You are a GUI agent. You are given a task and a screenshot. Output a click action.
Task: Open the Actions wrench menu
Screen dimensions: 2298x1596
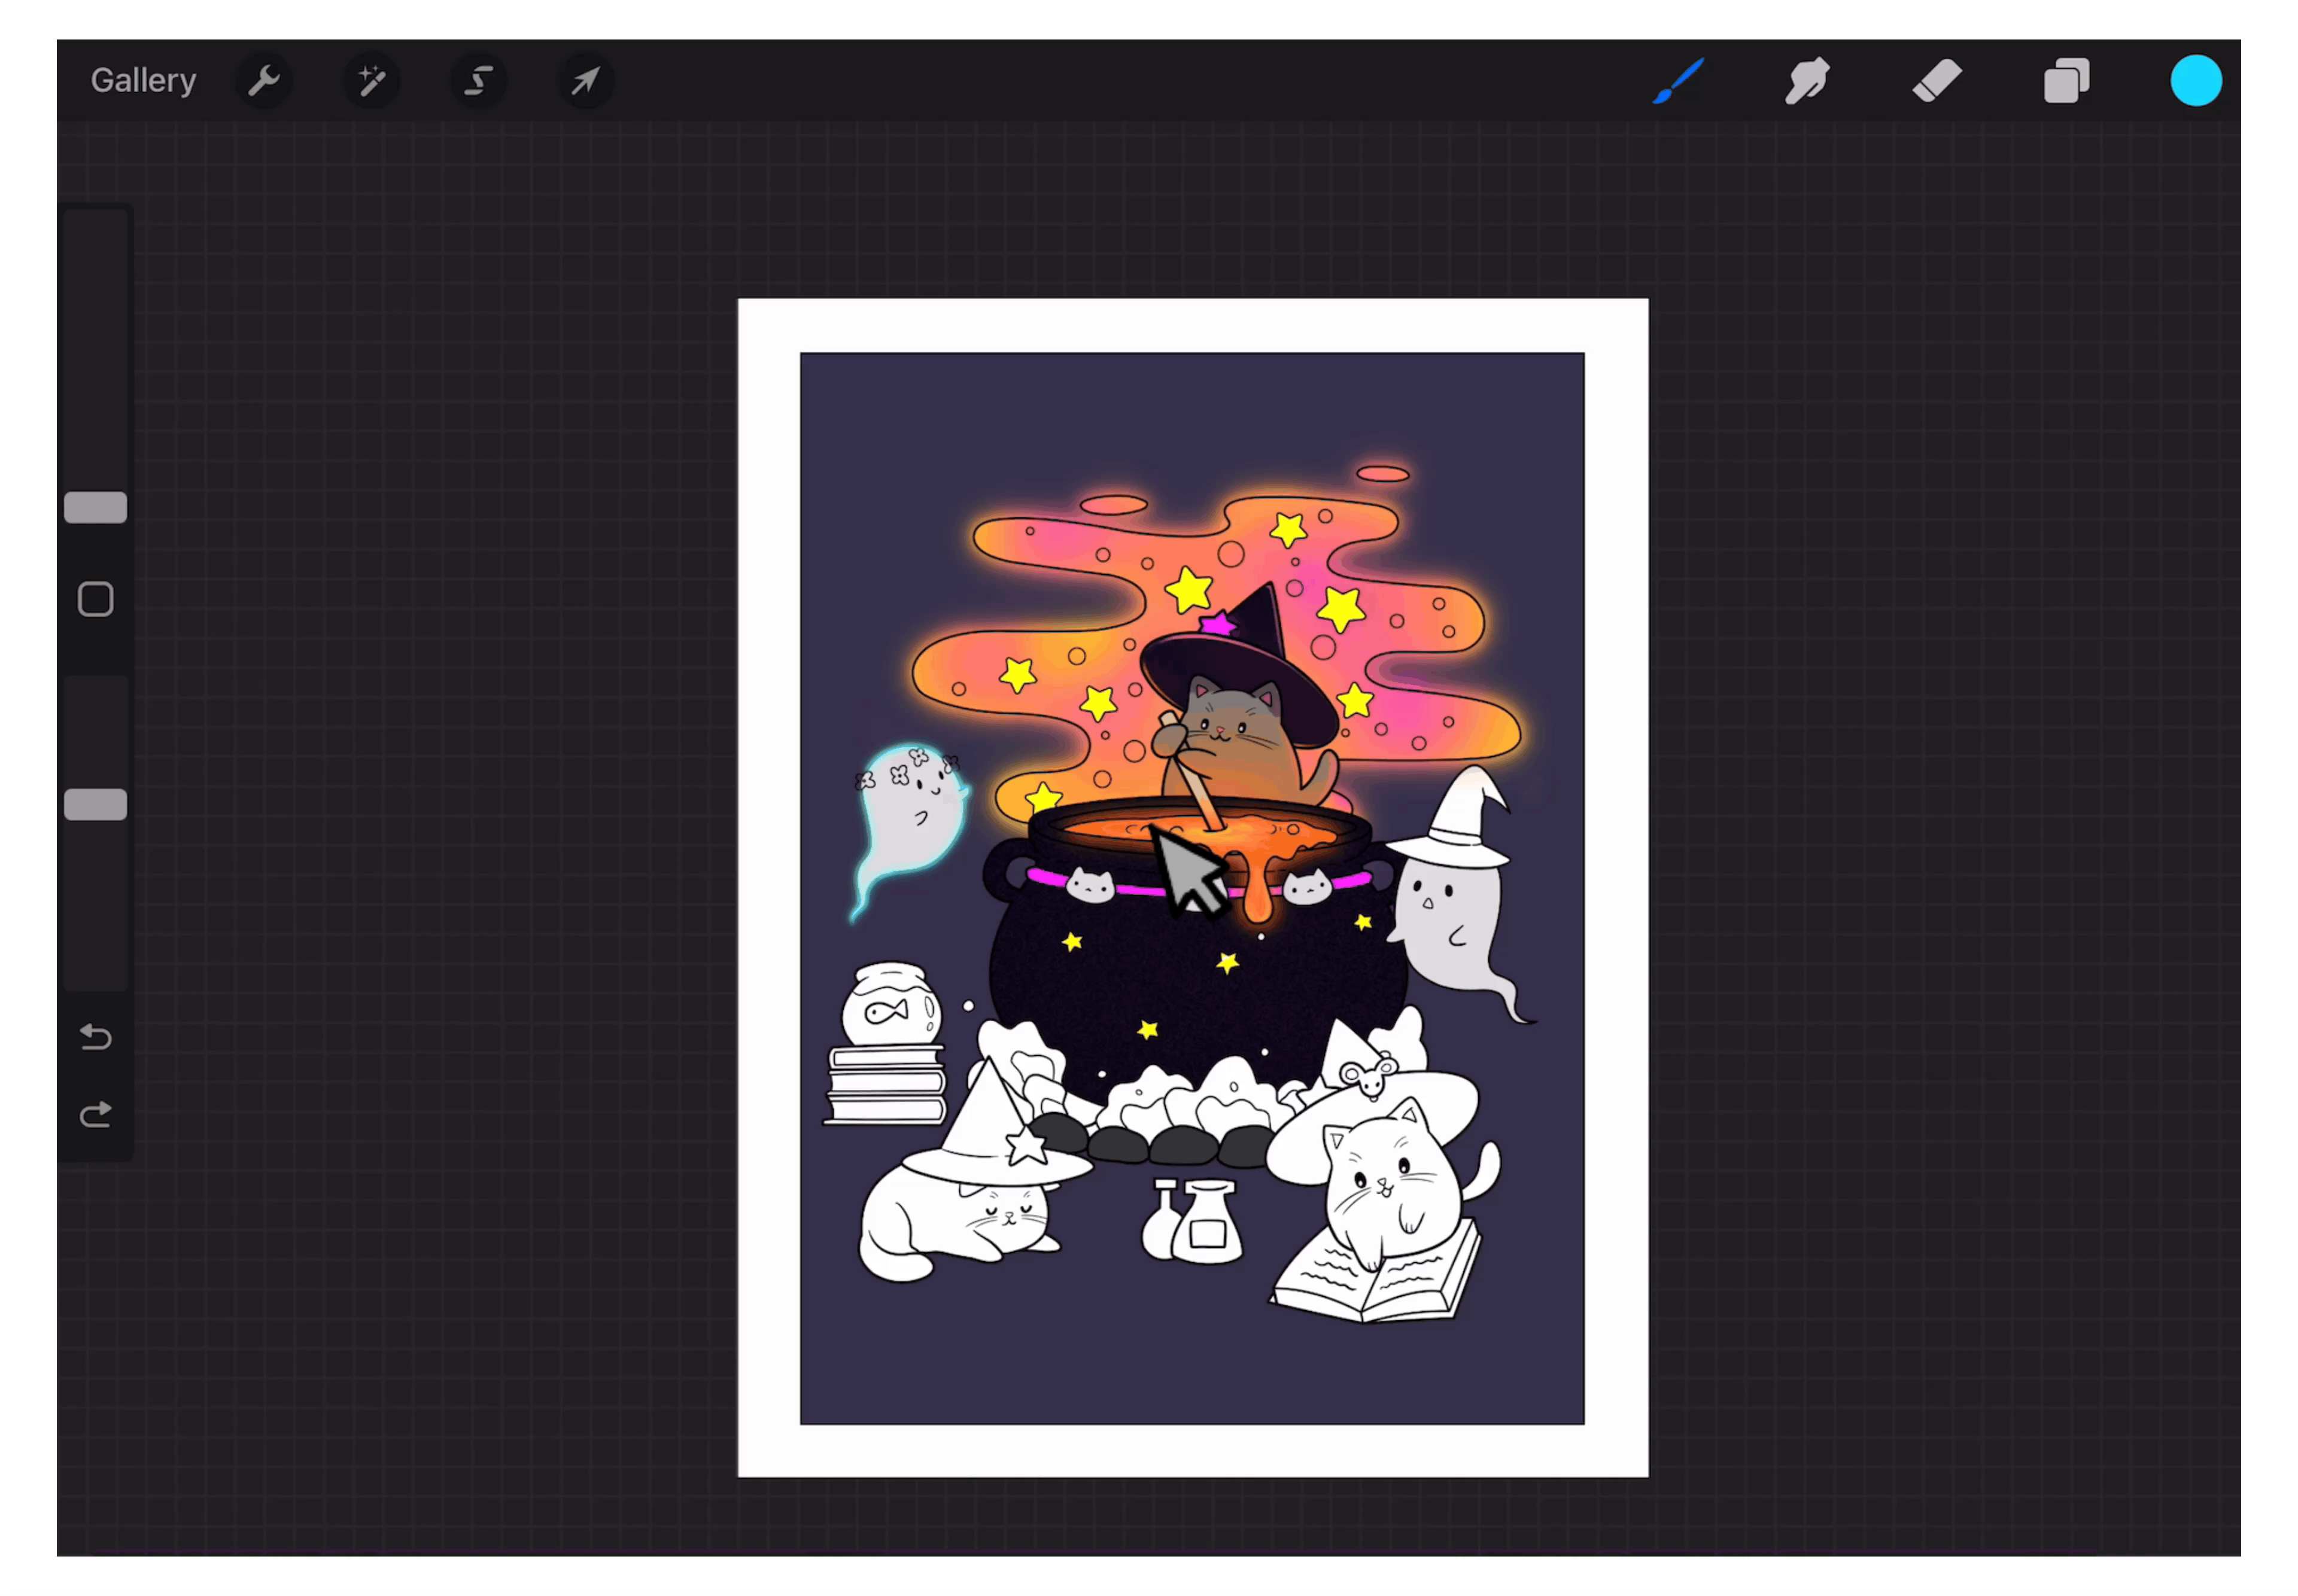click(x=264, y=80)
